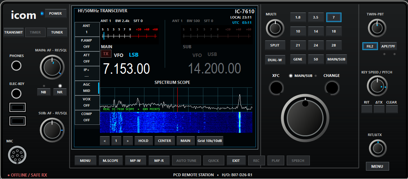Click the MAIN AF-RF/SQL knob
This screenshot has height=179, width=408.
pyautogui.click(x=52, y=67)
